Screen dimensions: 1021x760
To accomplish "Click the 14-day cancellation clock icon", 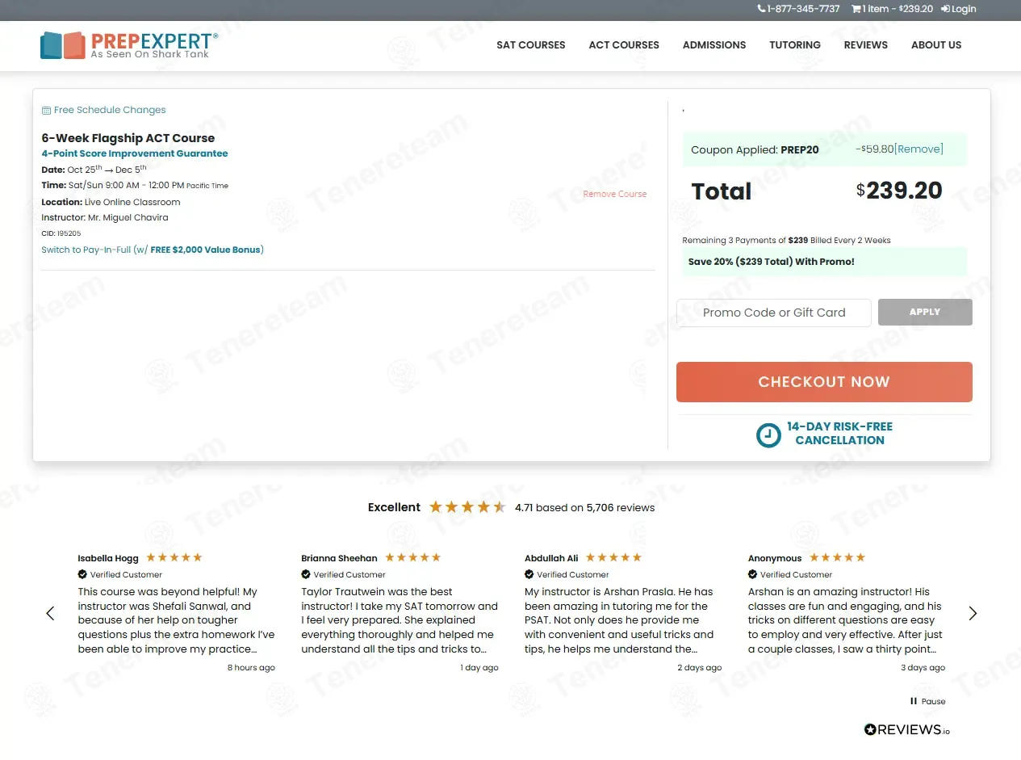I will click(x=768, y=435).
